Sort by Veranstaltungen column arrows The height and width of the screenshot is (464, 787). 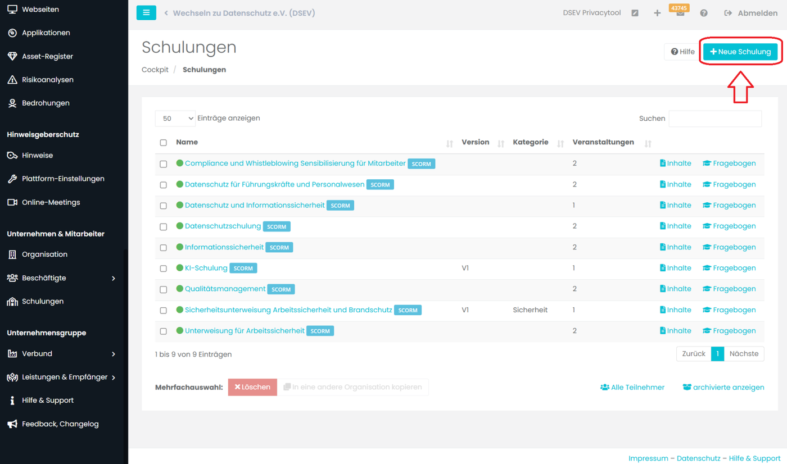648,144
